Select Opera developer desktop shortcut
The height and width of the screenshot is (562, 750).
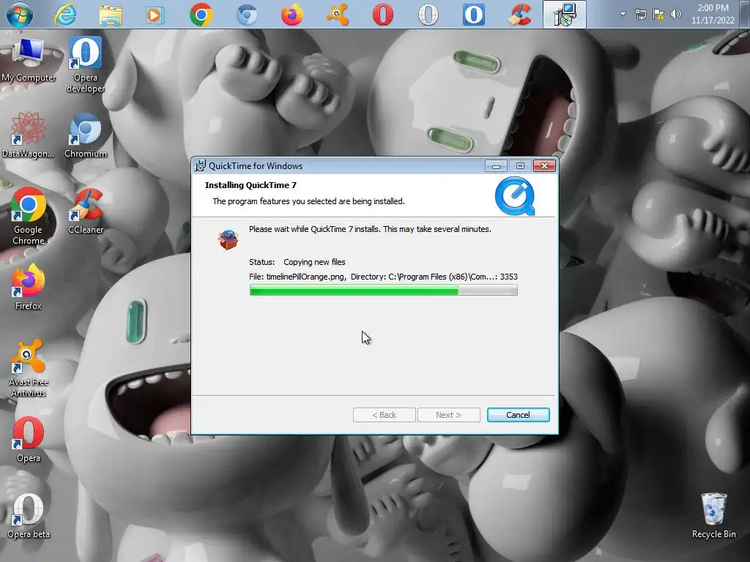click(86, 65)
